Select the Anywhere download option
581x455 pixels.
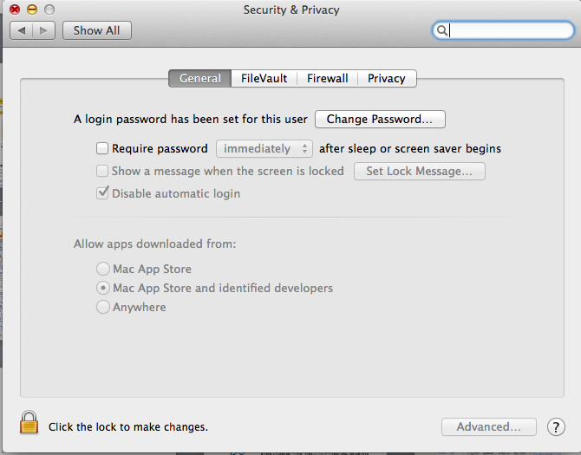(103, 308)
